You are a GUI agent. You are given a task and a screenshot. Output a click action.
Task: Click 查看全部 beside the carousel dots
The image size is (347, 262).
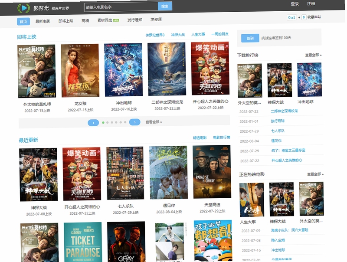tap(154, 122)
